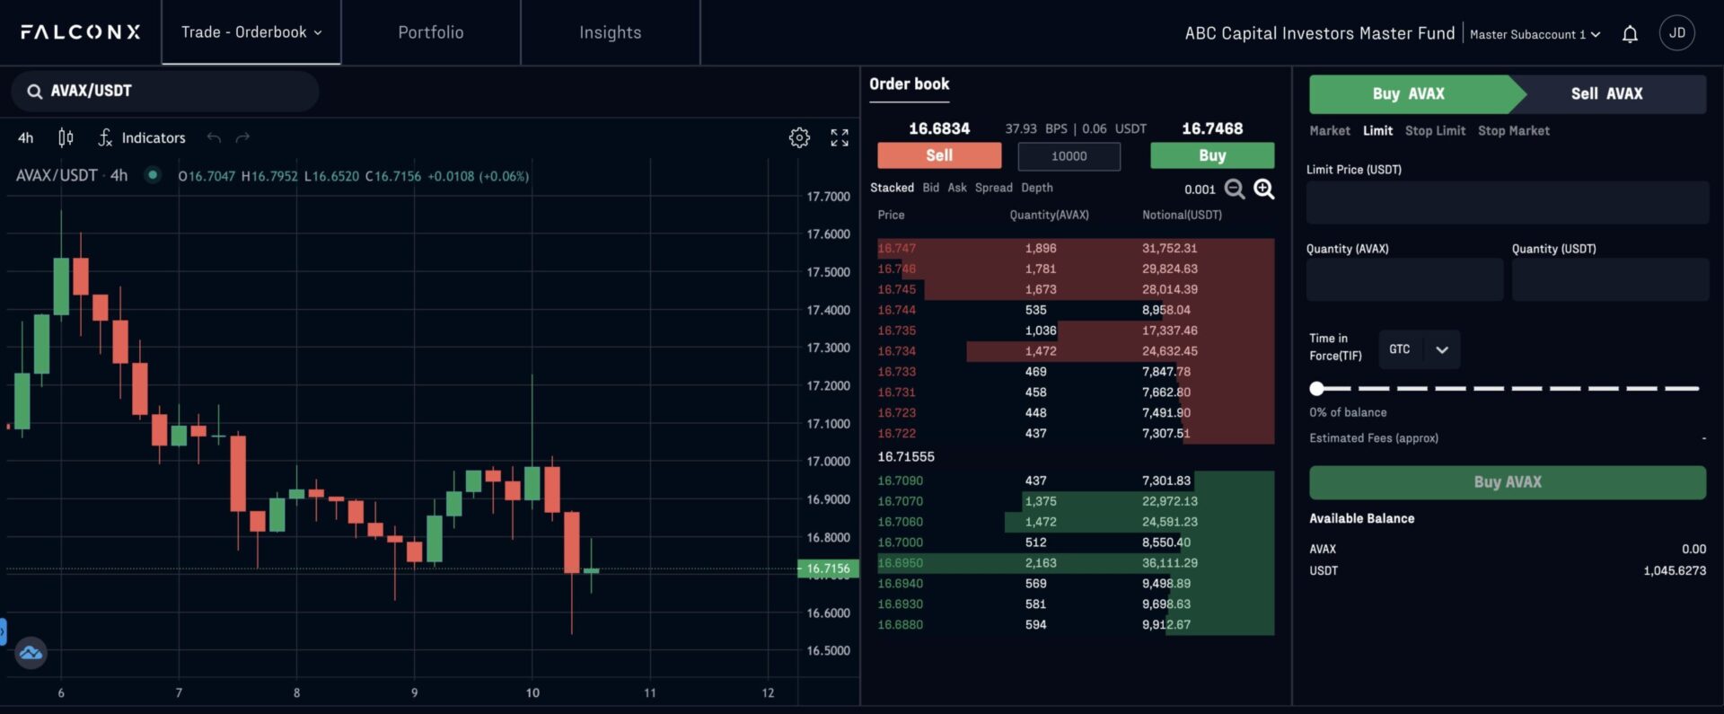
Task: Open the GTC time in force dropdown
Action: 1419,349
